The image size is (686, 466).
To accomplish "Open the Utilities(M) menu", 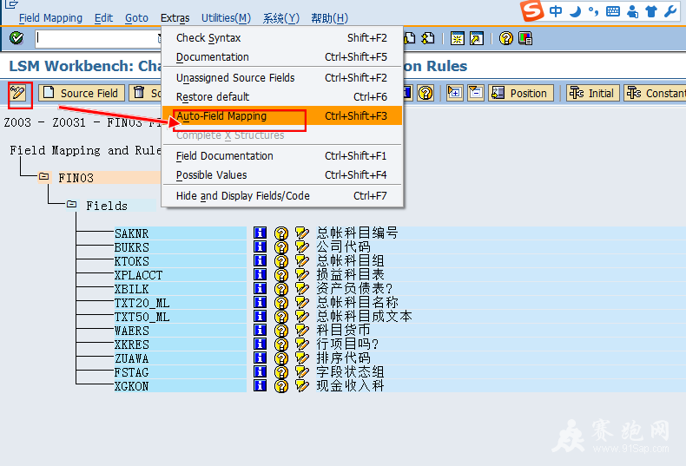I will (226, 18).
